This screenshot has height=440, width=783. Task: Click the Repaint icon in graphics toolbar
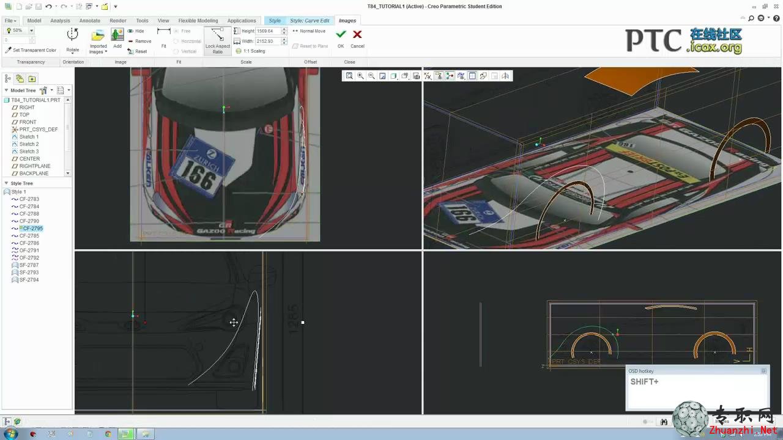pyautogui.click(x=382, y=76)
